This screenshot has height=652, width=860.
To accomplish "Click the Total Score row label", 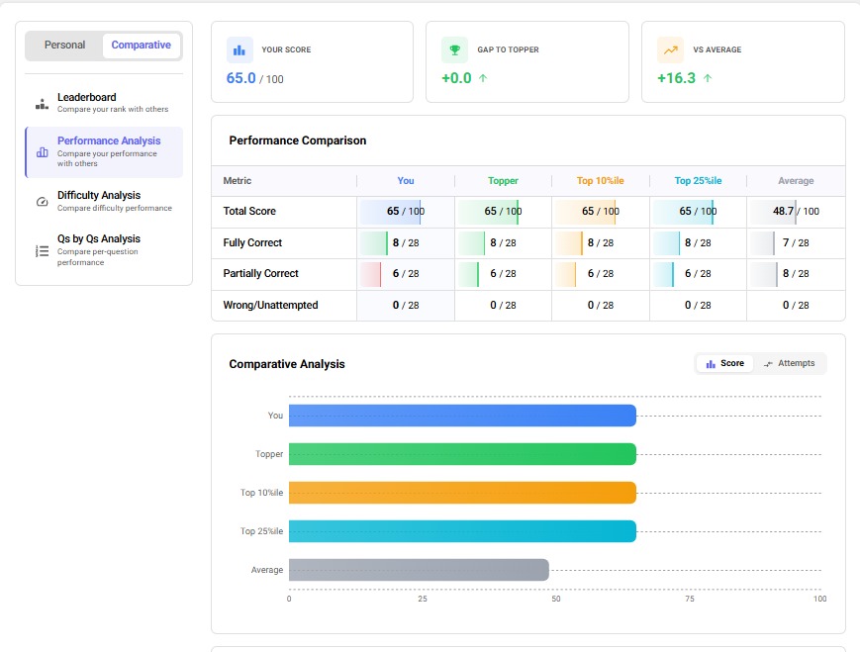I will click(249, 211).
